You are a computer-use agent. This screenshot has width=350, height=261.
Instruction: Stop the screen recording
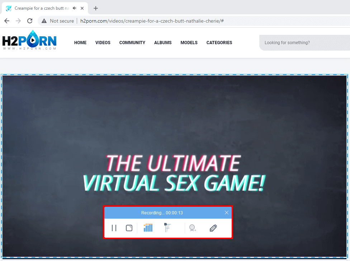point(129,228)
